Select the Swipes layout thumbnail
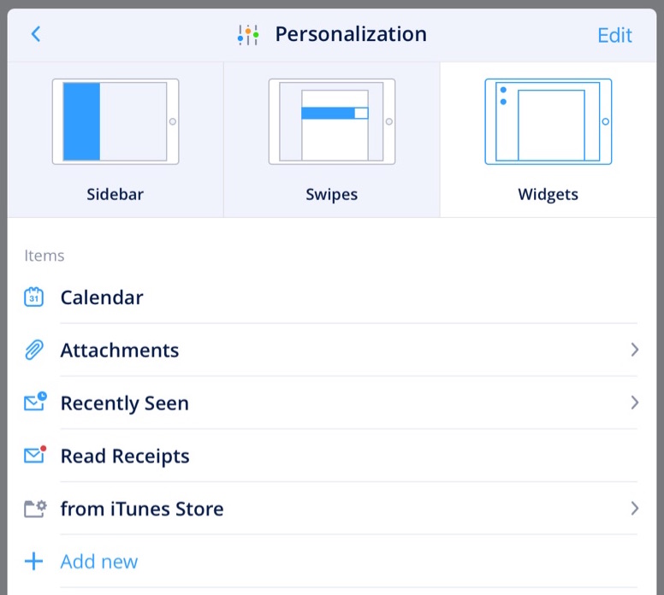Viewport: 664px width, 595px height. [332, 121]
